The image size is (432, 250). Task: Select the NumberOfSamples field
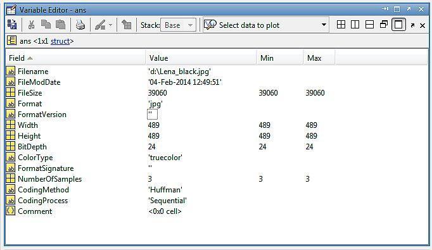[49, 179]
